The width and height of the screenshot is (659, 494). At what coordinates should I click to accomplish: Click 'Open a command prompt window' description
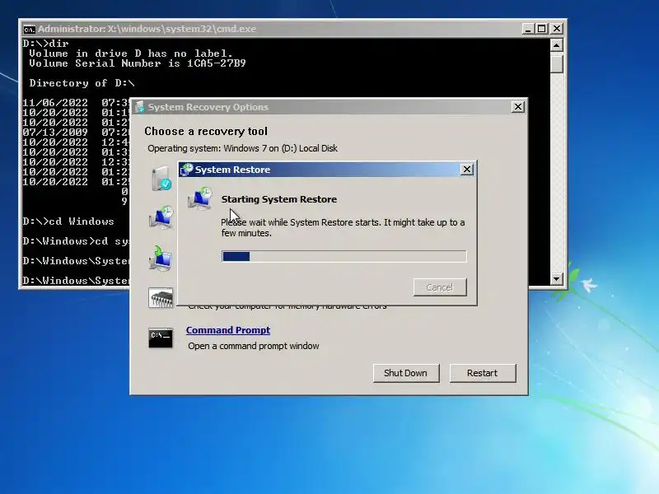click(x=254, y=346)
